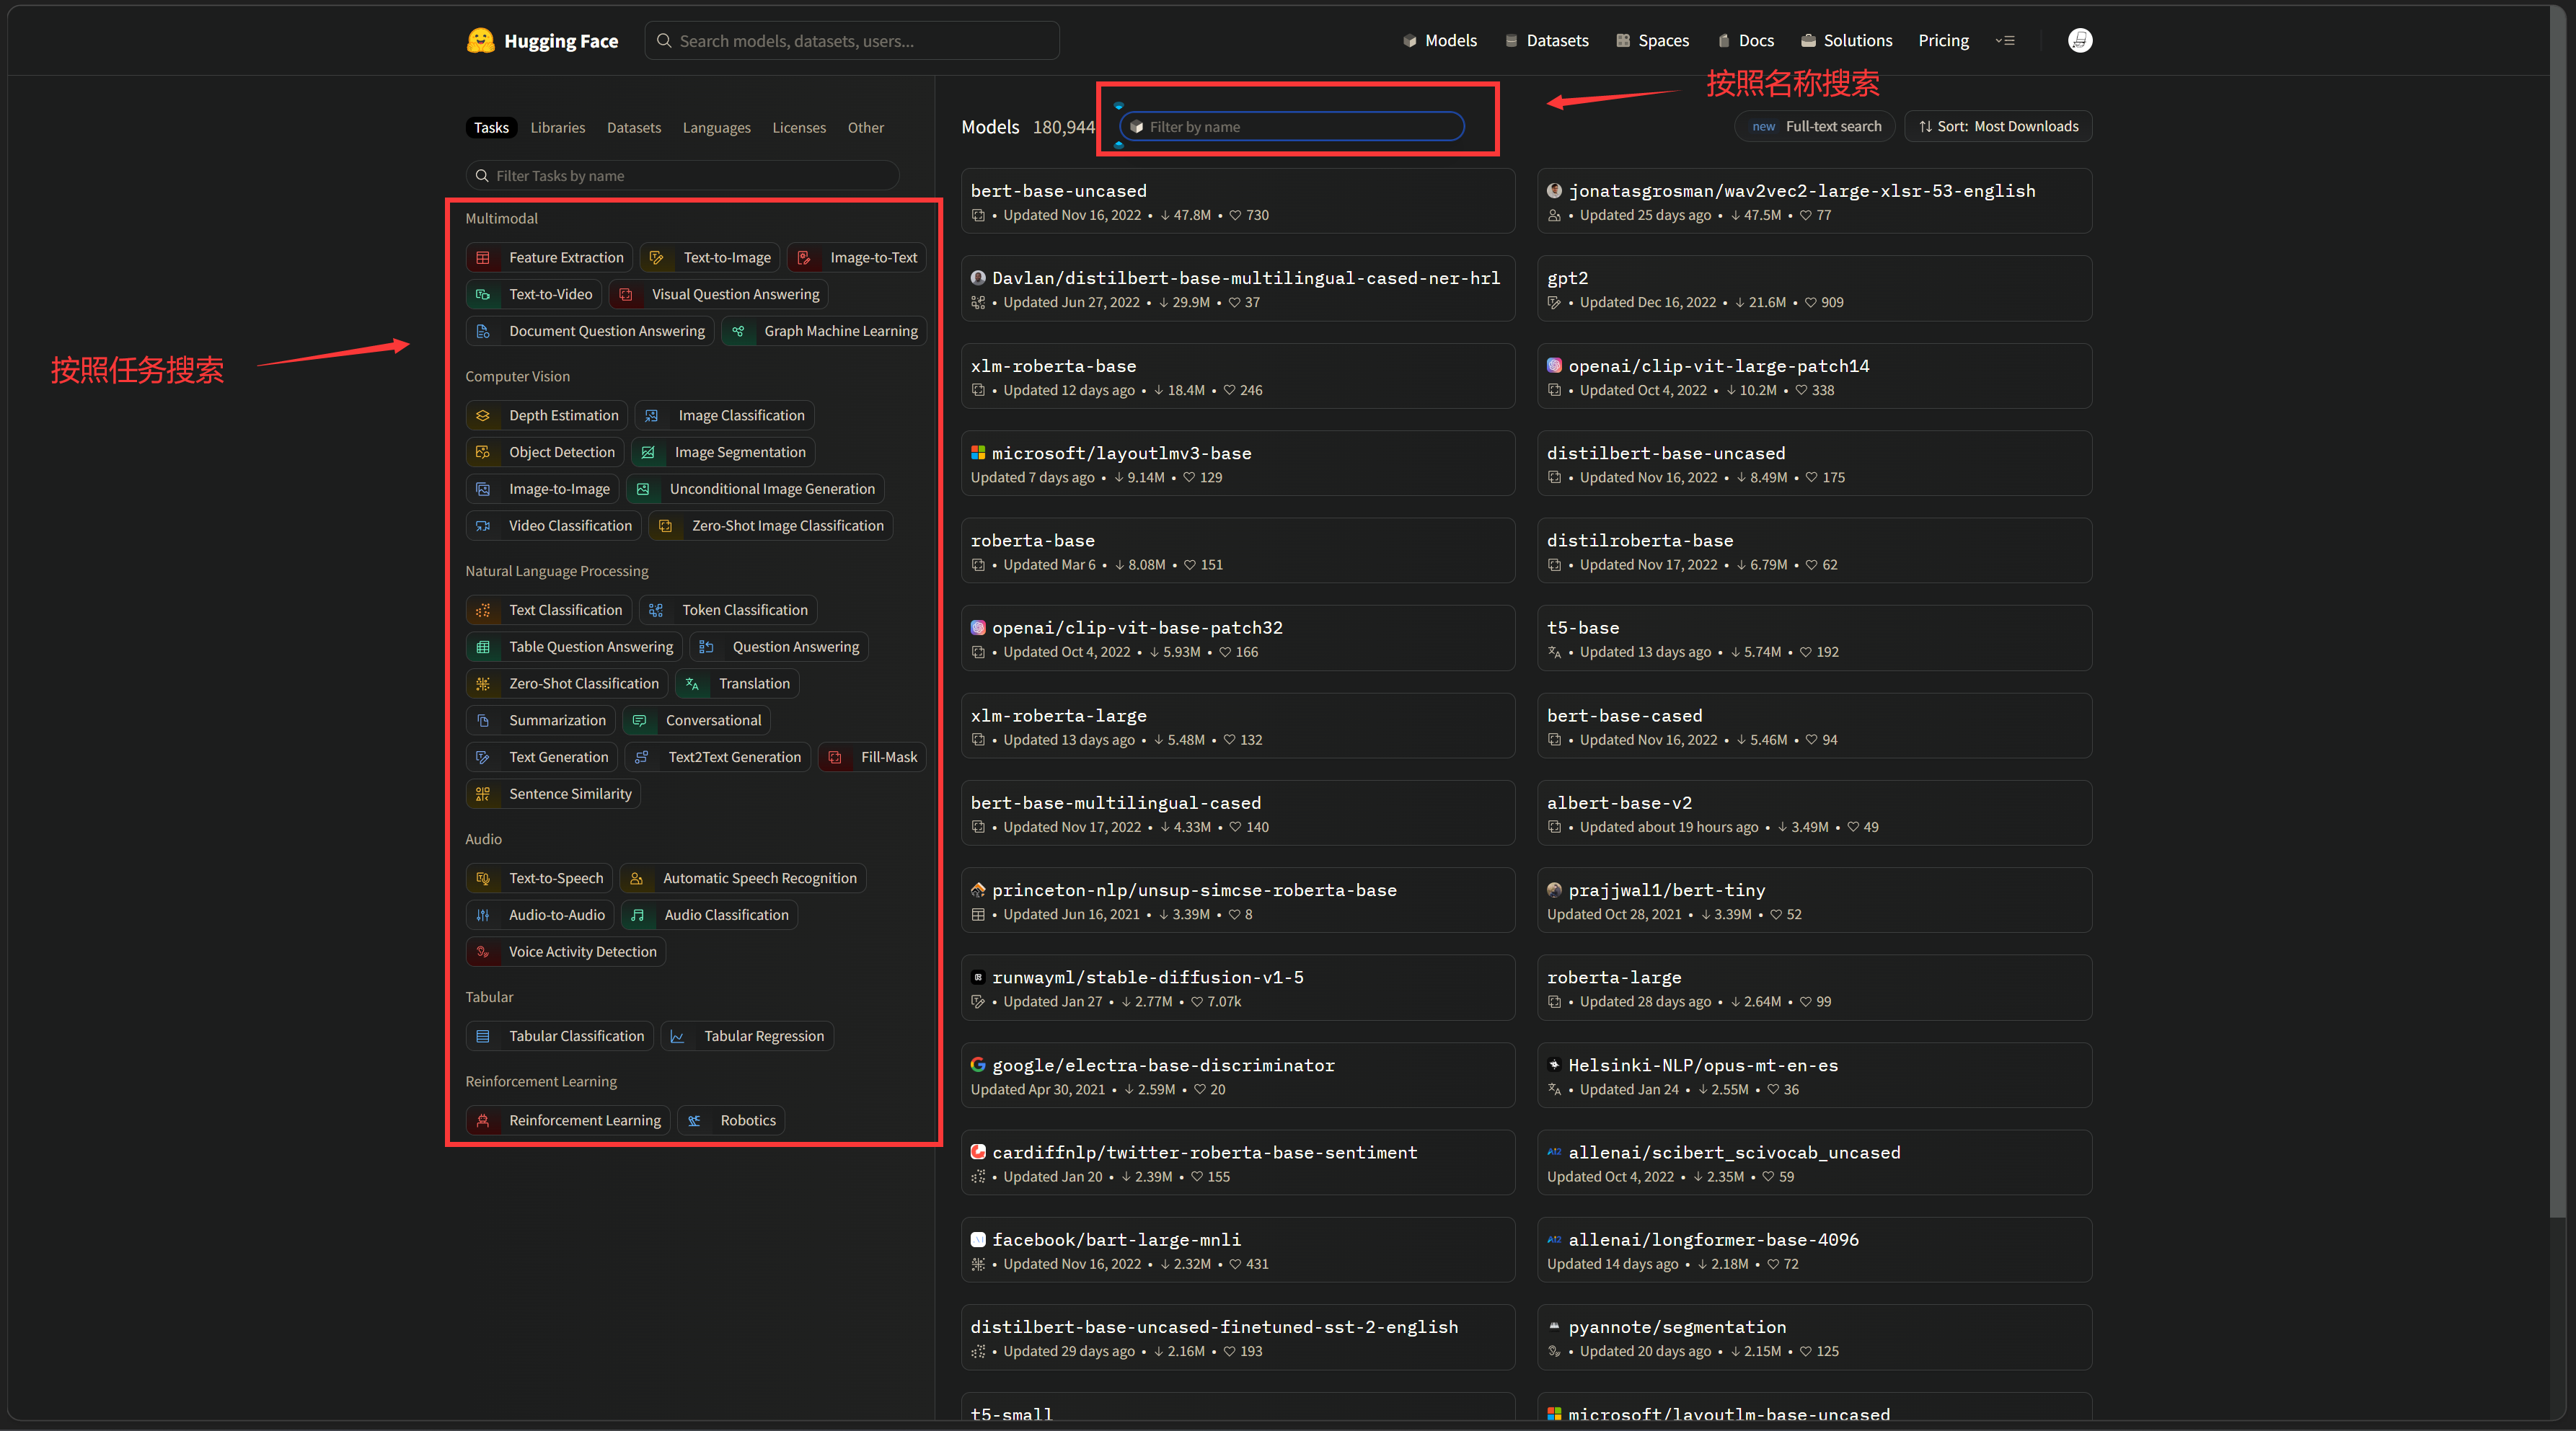Open the Pricing page link

1943,40
